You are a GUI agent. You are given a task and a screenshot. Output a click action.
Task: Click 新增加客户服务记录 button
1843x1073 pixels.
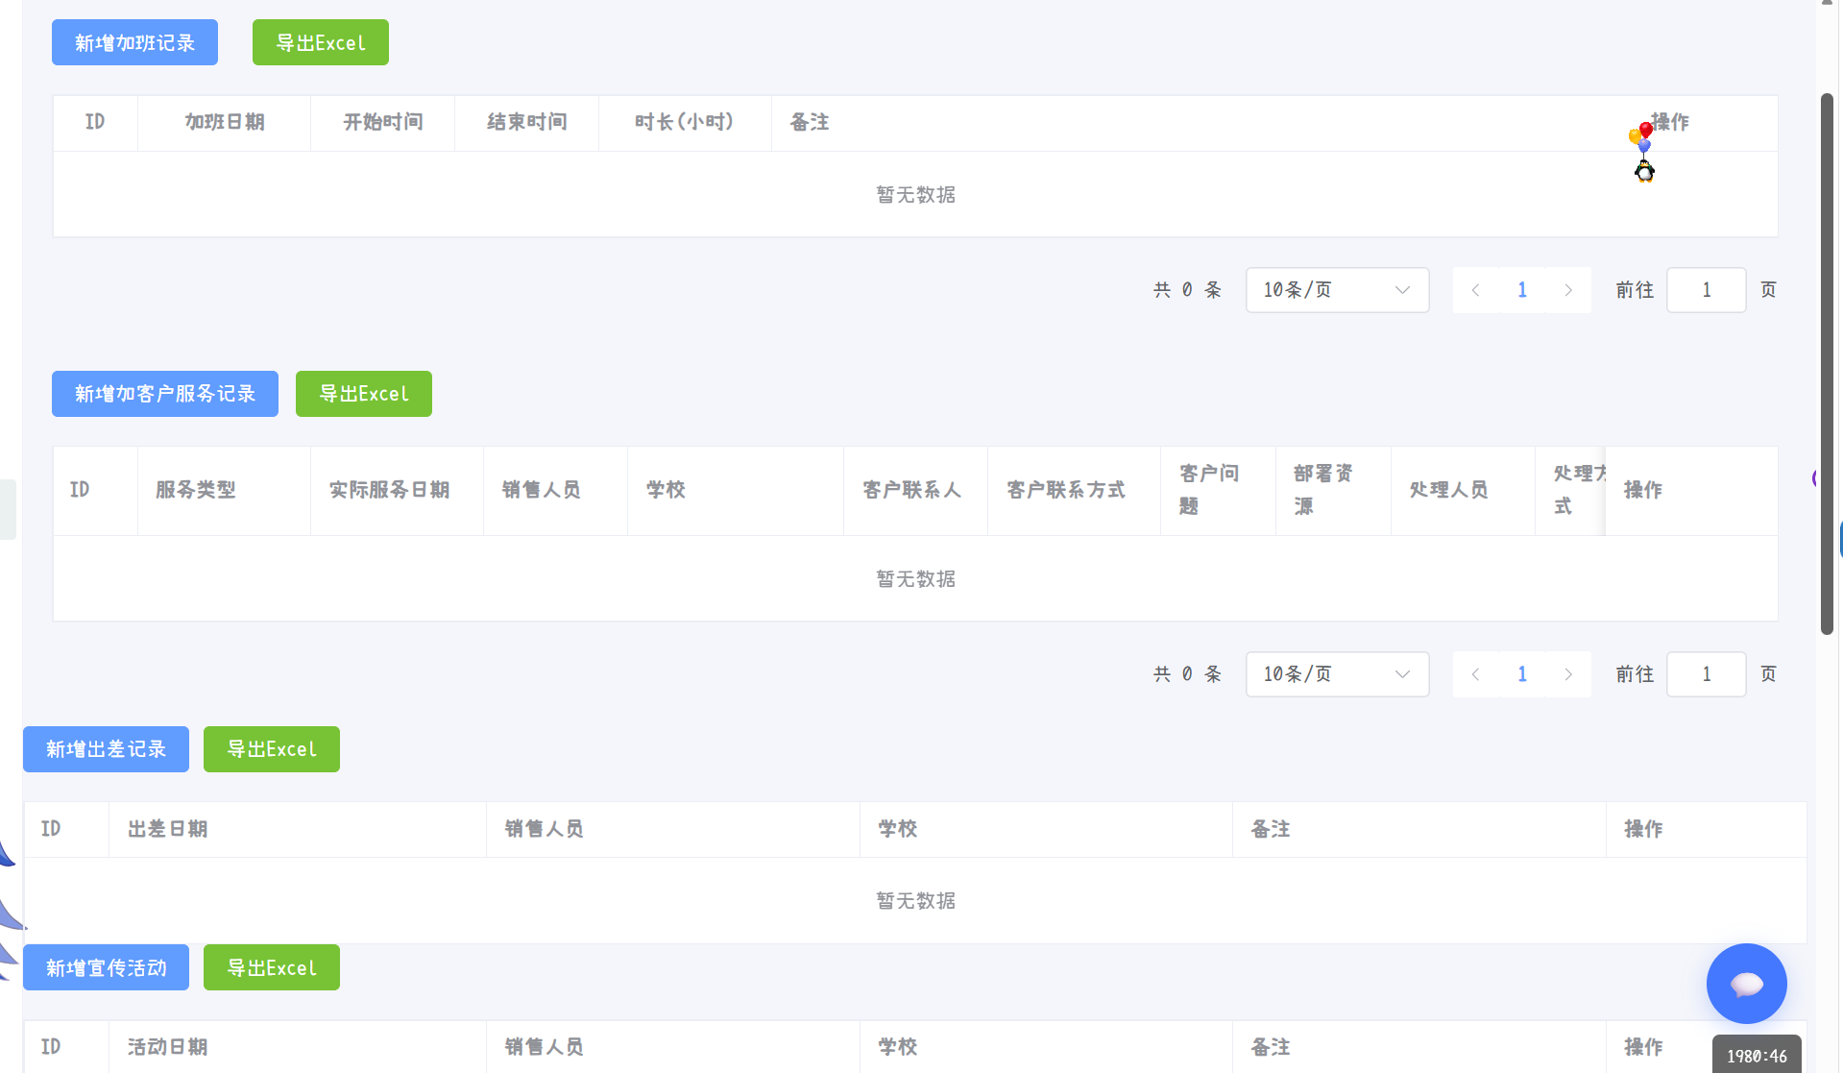click(x=165, y=394)
